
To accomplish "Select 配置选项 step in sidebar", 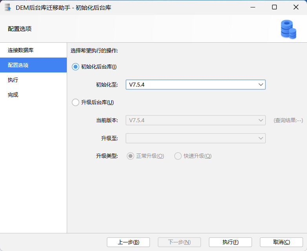I will click(33, 65).
